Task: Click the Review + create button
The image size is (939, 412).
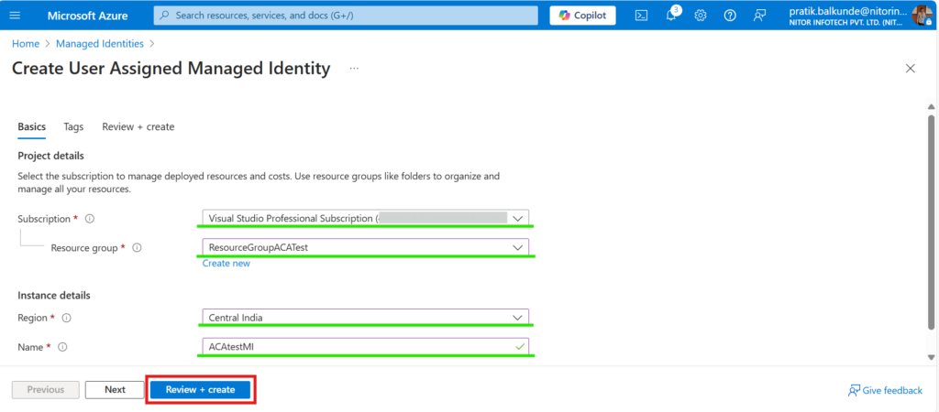Action: coord(200,390)
